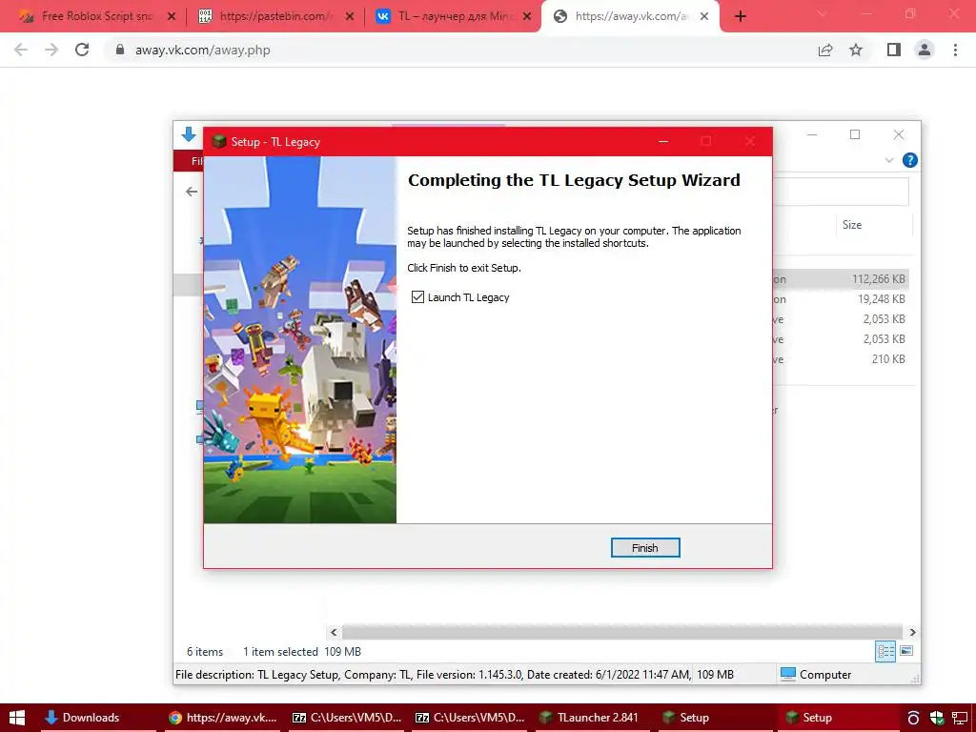Go back in browser history

point(21,50)
